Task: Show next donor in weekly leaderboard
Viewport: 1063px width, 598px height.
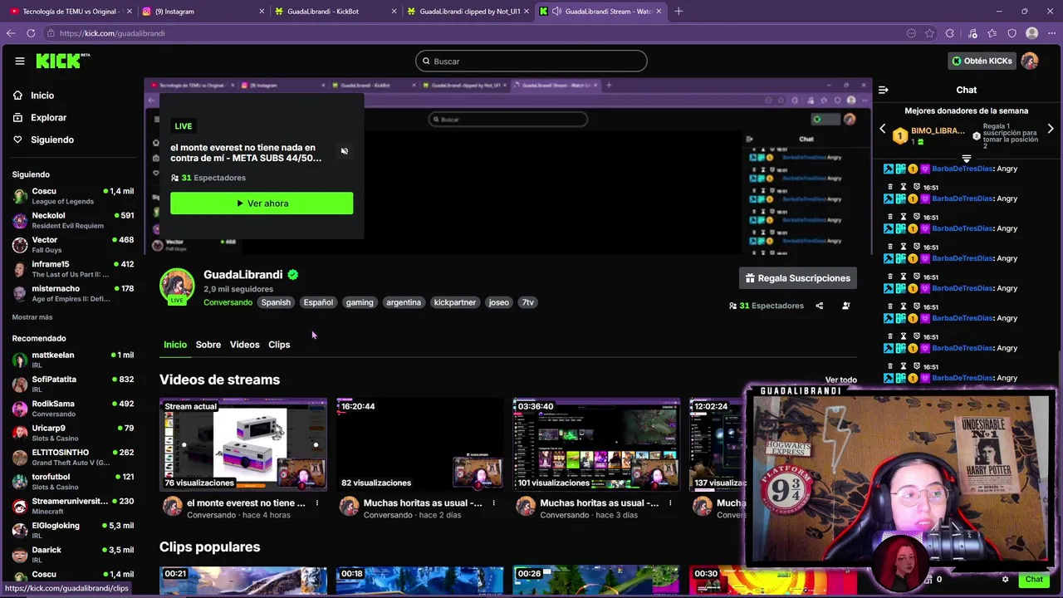Action: (1051, 129)
